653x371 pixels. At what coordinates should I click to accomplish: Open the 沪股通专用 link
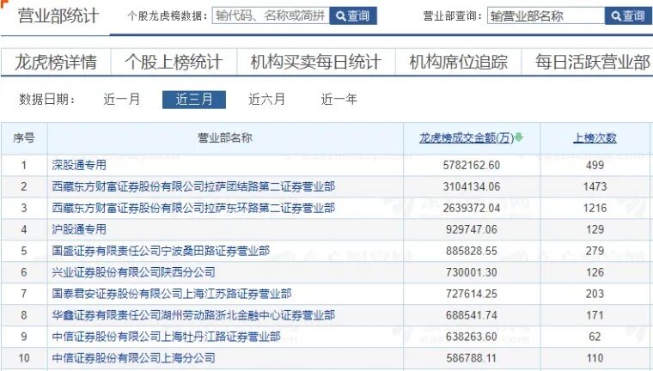click(x=79, y=229)
